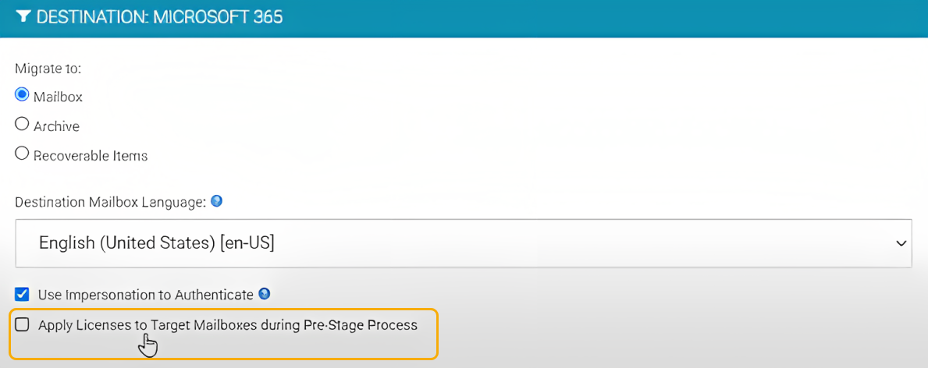Select the Mailbox radio button

[x=22, y=94]
